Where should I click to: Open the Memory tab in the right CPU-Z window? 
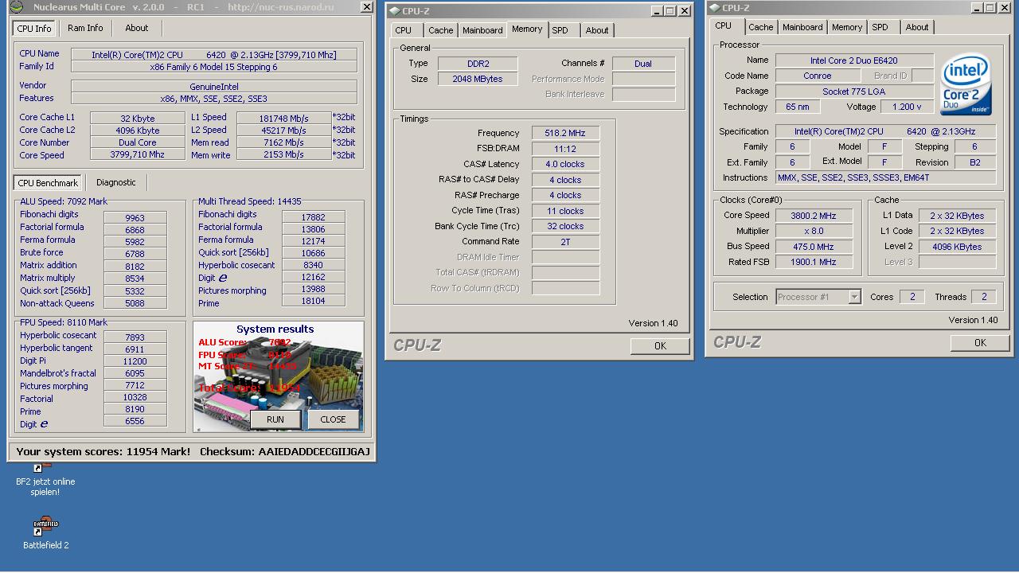click(847, 27)
